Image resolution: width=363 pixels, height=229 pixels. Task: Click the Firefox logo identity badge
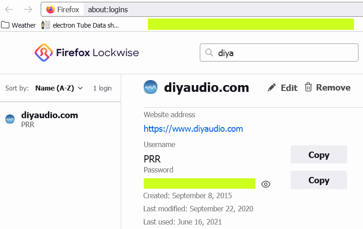[x=62, y=10]
